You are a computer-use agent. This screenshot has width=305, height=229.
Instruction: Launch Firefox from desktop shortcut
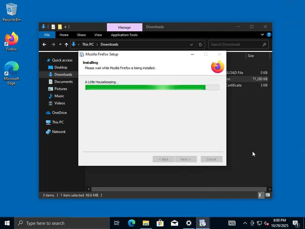pyautogui.click(x=12, y=41)
